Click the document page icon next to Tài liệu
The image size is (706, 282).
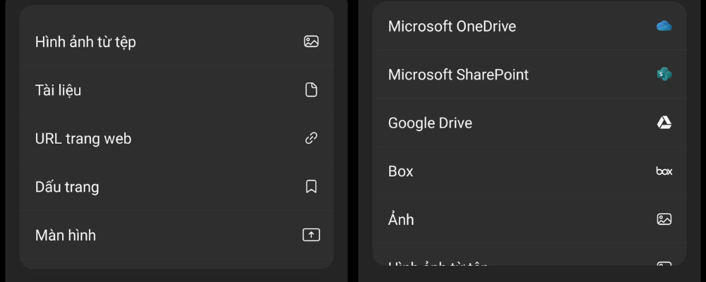coord(311,90)
